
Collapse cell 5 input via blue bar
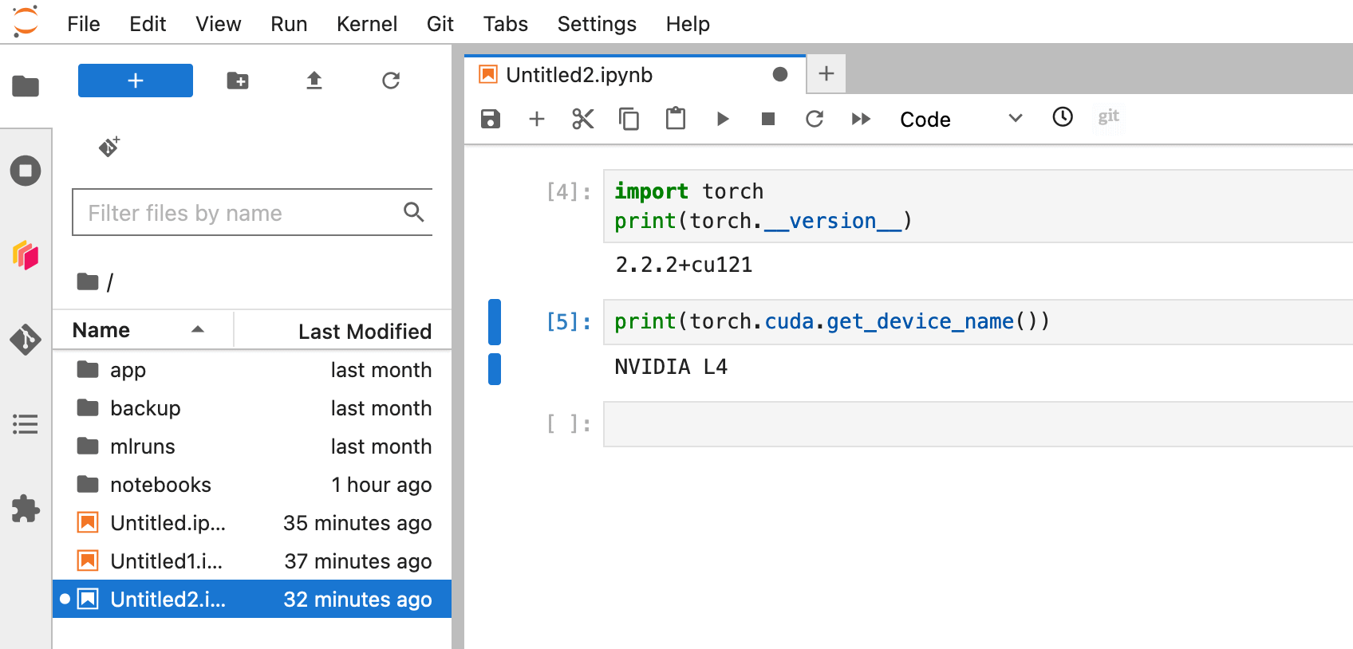495,322
